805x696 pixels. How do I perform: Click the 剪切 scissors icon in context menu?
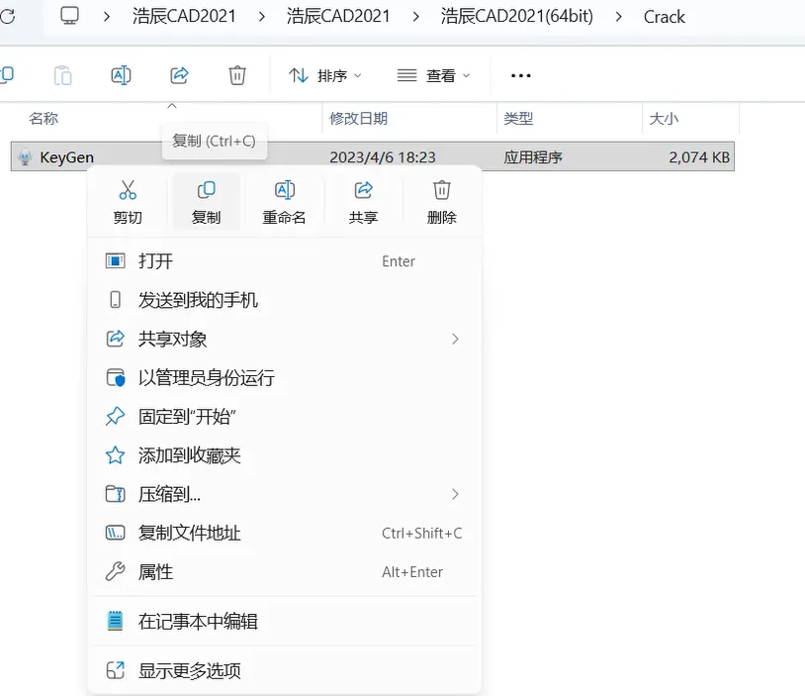(x=128, y=190)
